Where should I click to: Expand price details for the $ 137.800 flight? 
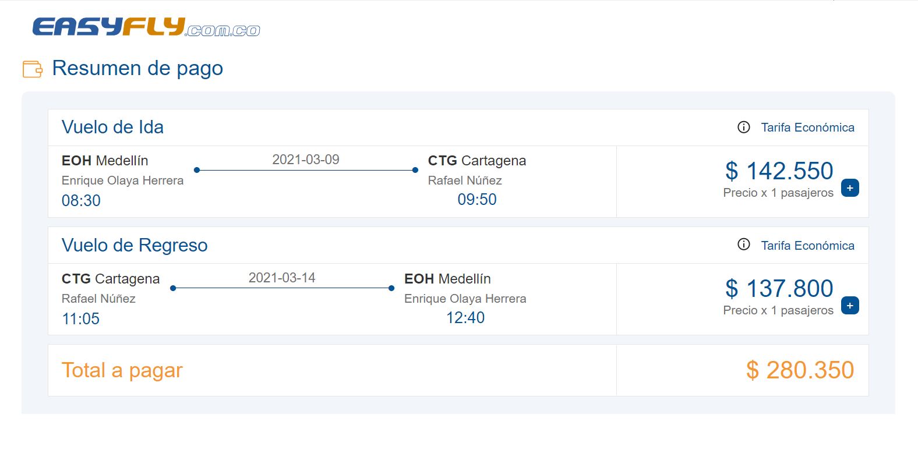click(x=850, y=306)
